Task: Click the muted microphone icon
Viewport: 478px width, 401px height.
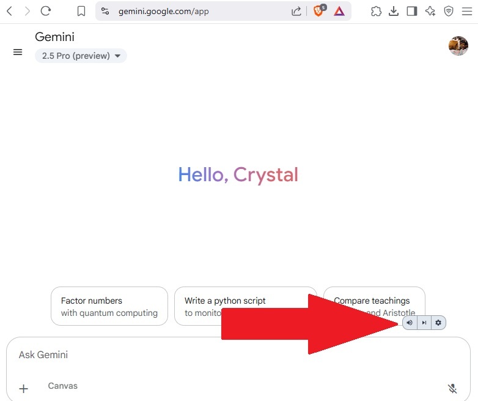Action: [452, 389]
